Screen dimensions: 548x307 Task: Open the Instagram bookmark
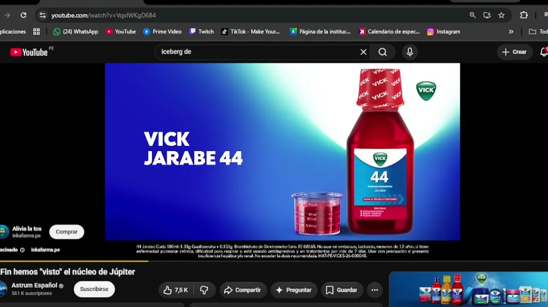point(444,32)
